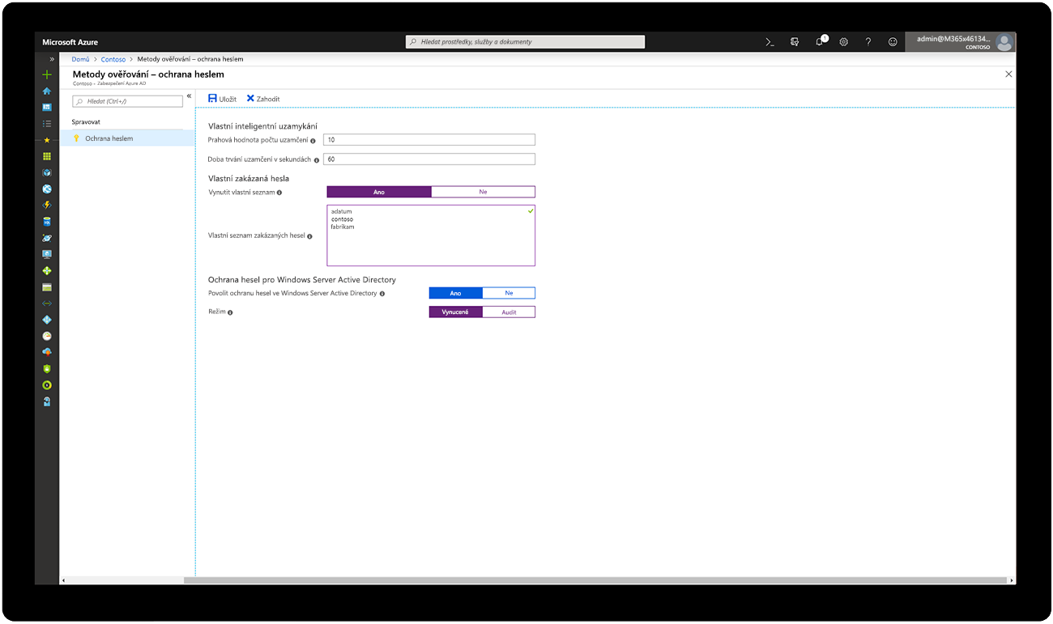Screen dimensions: 1053x624
Task: Select Ochrana heslem menu item
Action: click(x=128, y=138)
